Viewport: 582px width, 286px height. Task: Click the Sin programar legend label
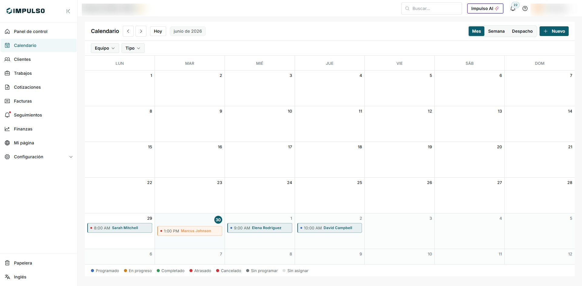click(x=264, y=271)
